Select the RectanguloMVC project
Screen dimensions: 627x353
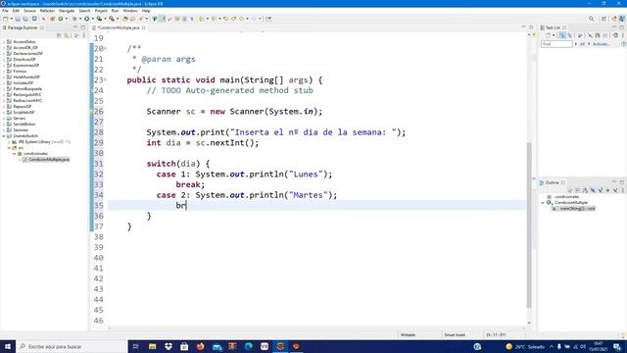tap(27, 95)
